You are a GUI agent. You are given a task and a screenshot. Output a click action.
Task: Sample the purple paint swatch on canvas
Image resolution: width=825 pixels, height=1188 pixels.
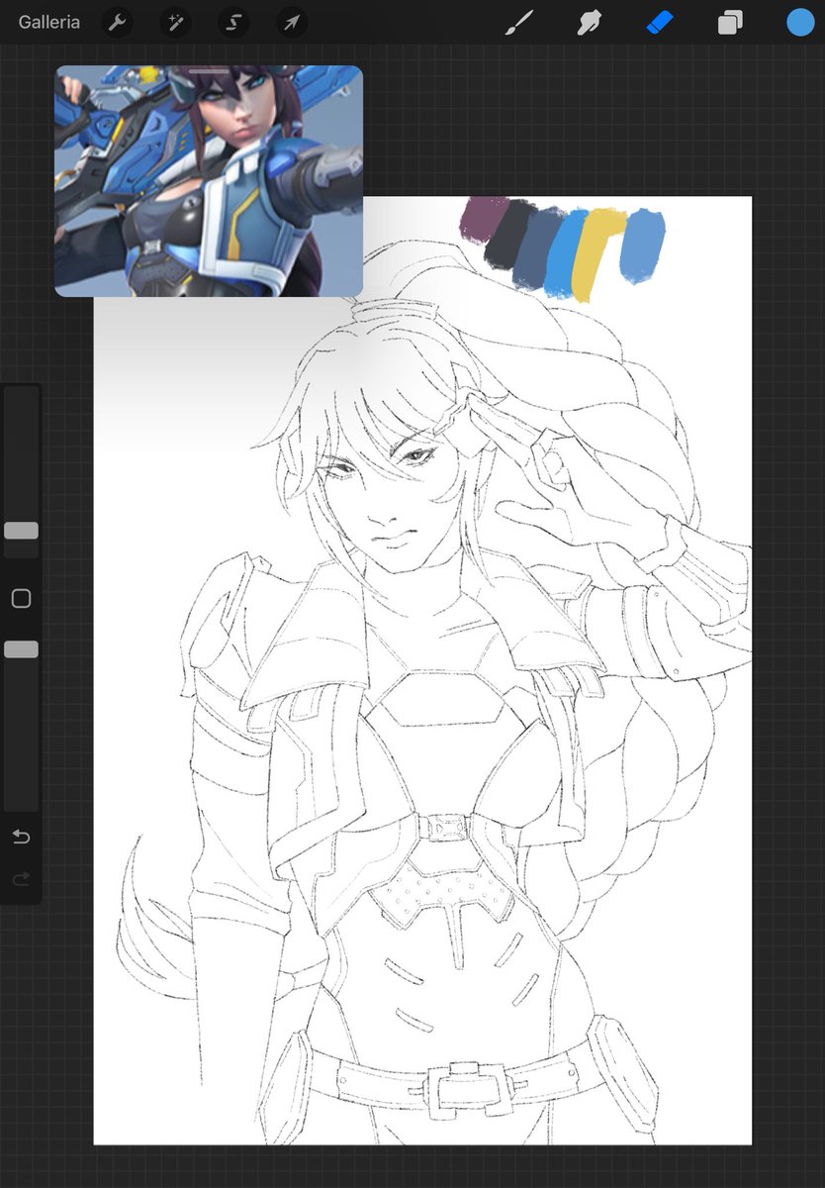482,218
